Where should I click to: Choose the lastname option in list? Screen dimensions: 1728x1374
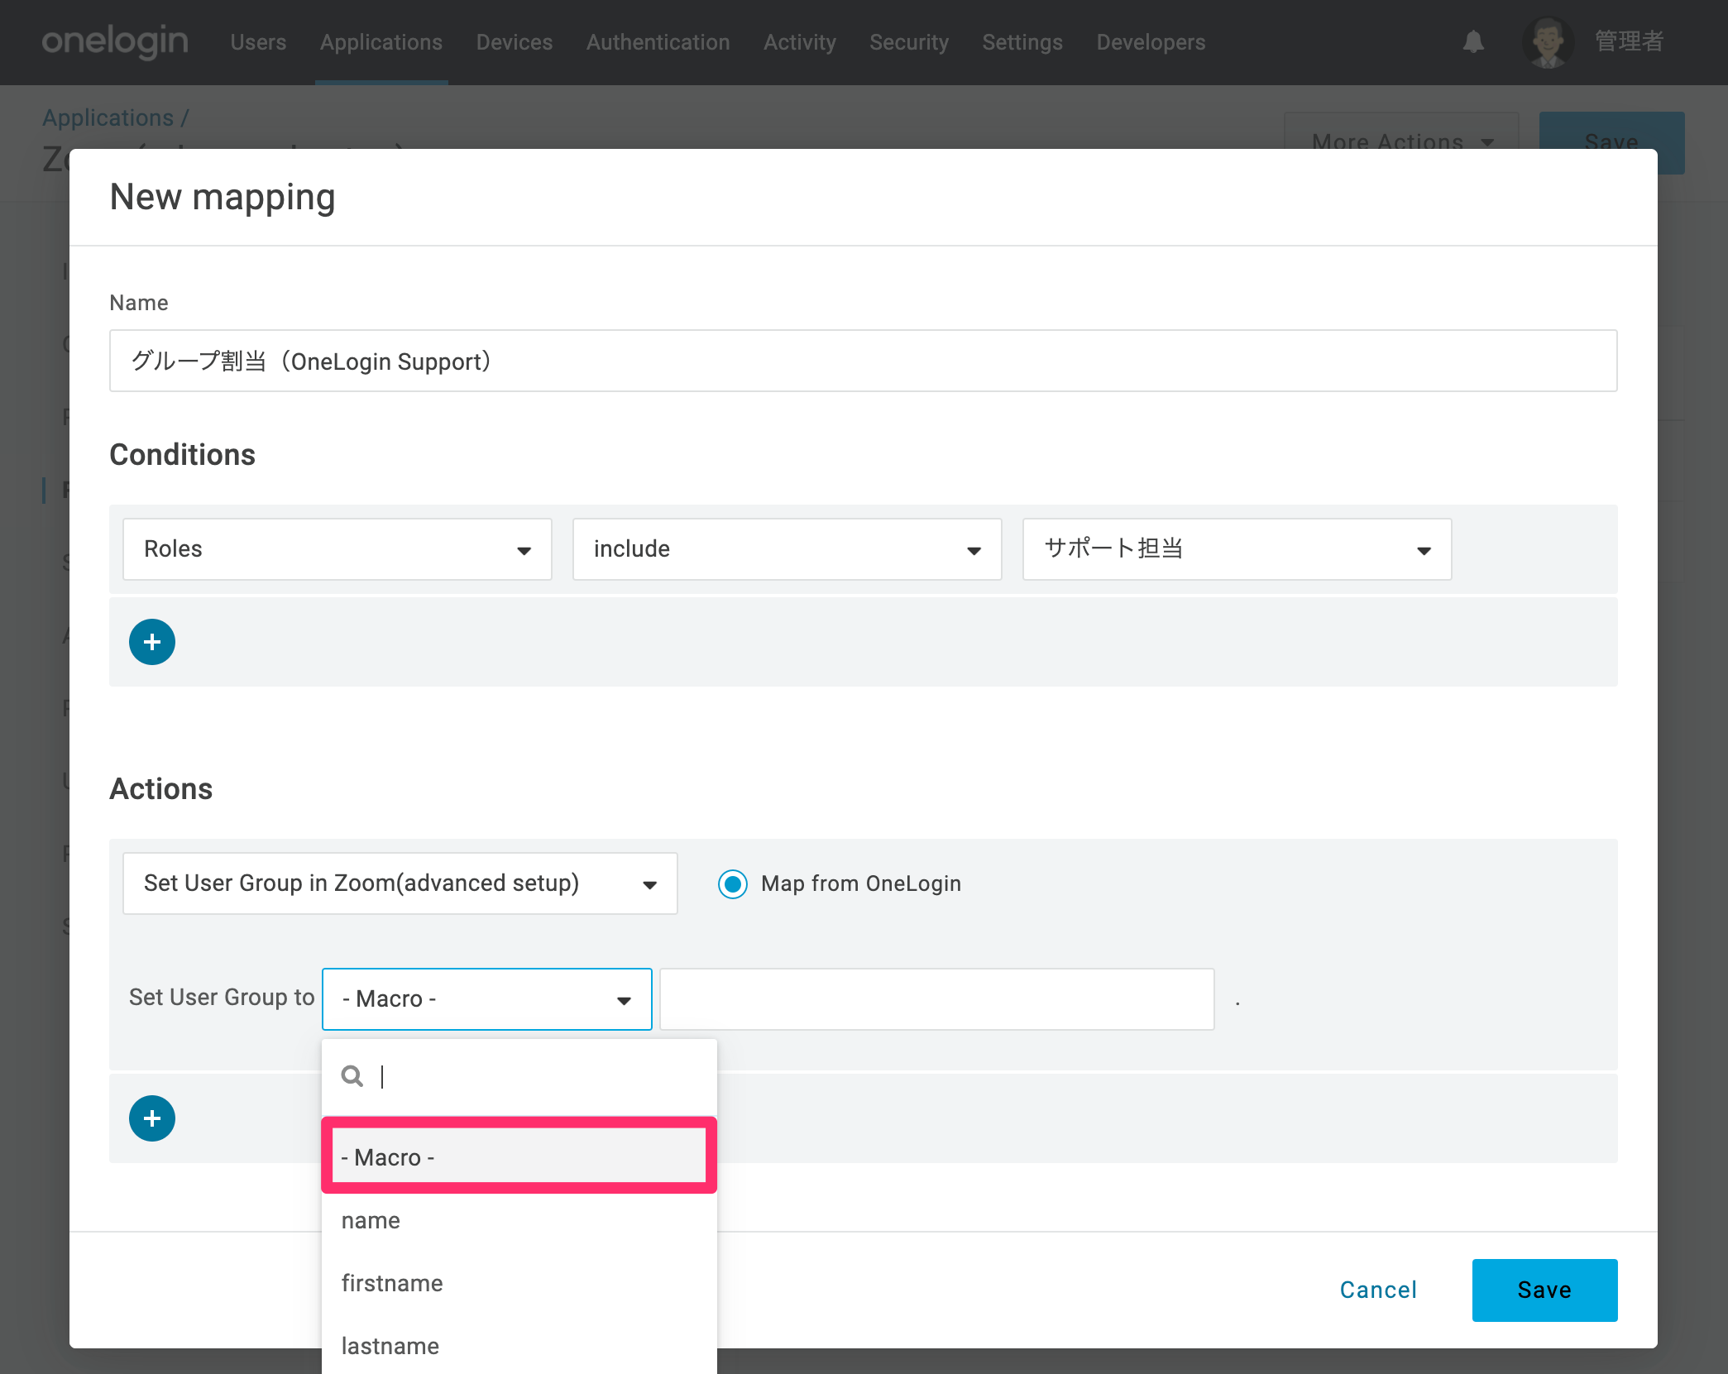pos(519,1346)
